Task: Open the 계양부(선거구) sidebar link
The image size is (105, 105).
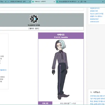Action: coord(95,8)
